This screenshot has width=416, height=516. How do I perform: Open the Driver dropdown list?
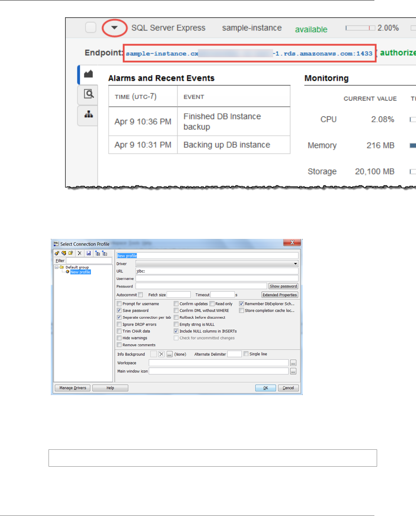[295, 264]
